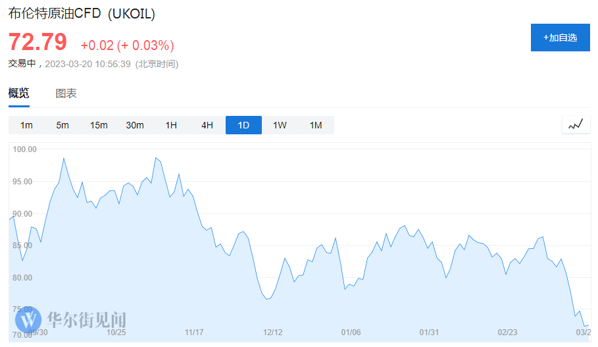Add UKOIL to watchlist with +加自选
598x347 pixels.
coord(560,38)
